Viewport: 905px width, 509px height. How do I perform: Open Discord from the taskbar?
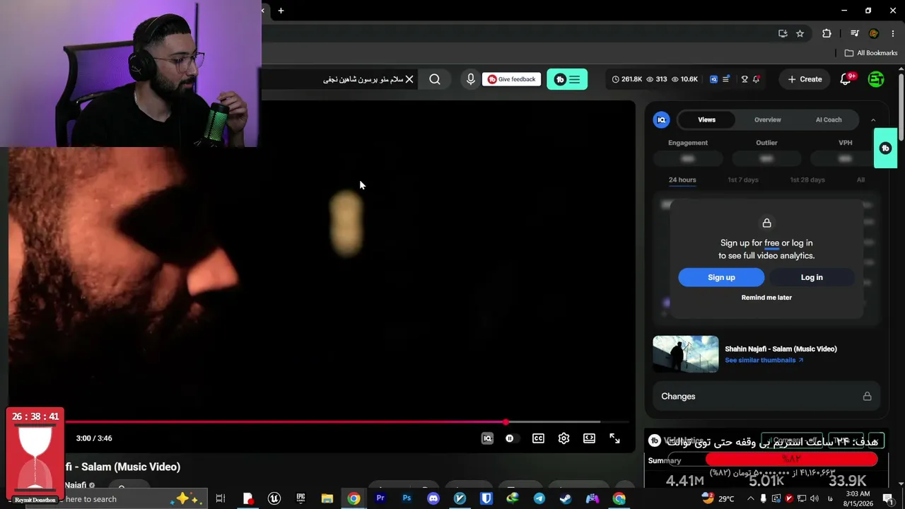point(433,498)
